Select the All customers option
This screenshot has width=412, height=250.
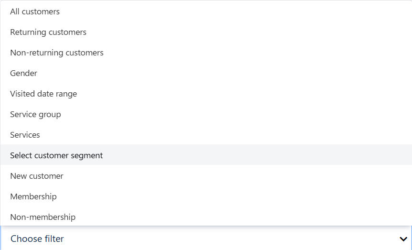[35, 11]
